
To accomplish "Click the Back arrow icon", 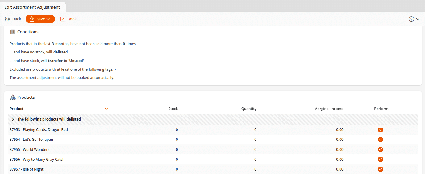I will pos(8,19).
